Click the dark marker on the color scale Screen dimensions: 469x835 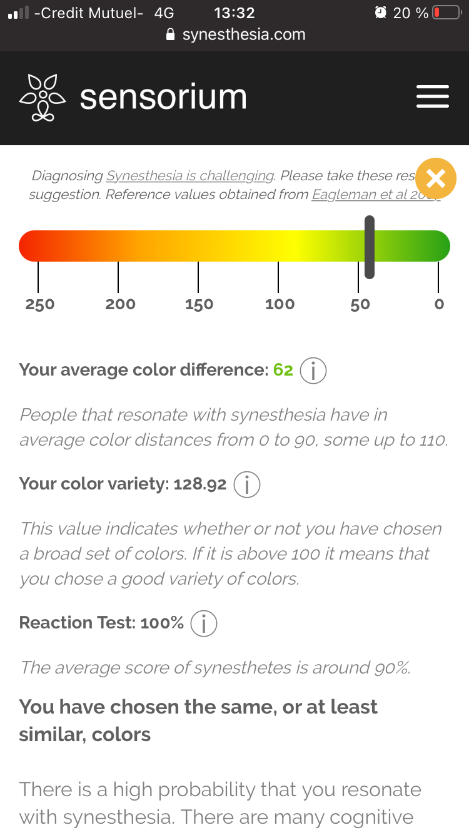click(370, 247)
